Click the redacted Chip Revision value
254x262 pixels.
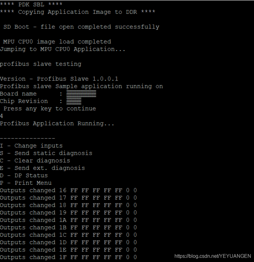(x=74, y=101)
